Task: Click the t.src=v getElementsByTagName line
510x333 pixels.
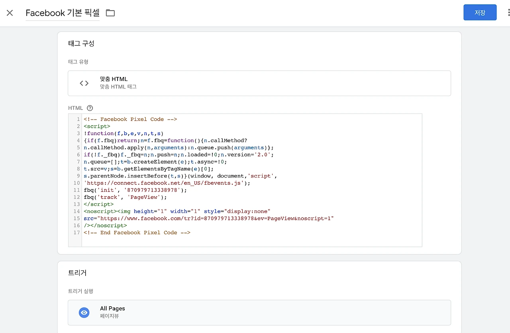Action: 149,169
